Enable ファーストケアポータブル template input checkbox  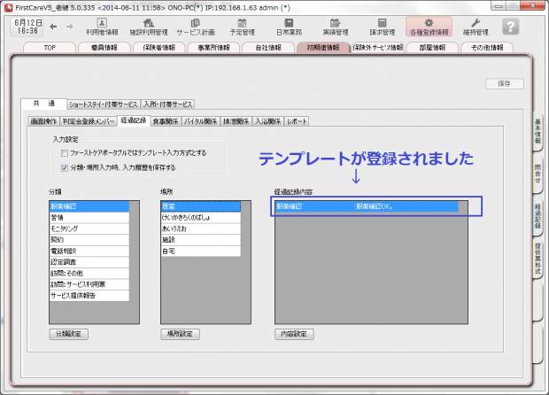(x=64, y=153)
